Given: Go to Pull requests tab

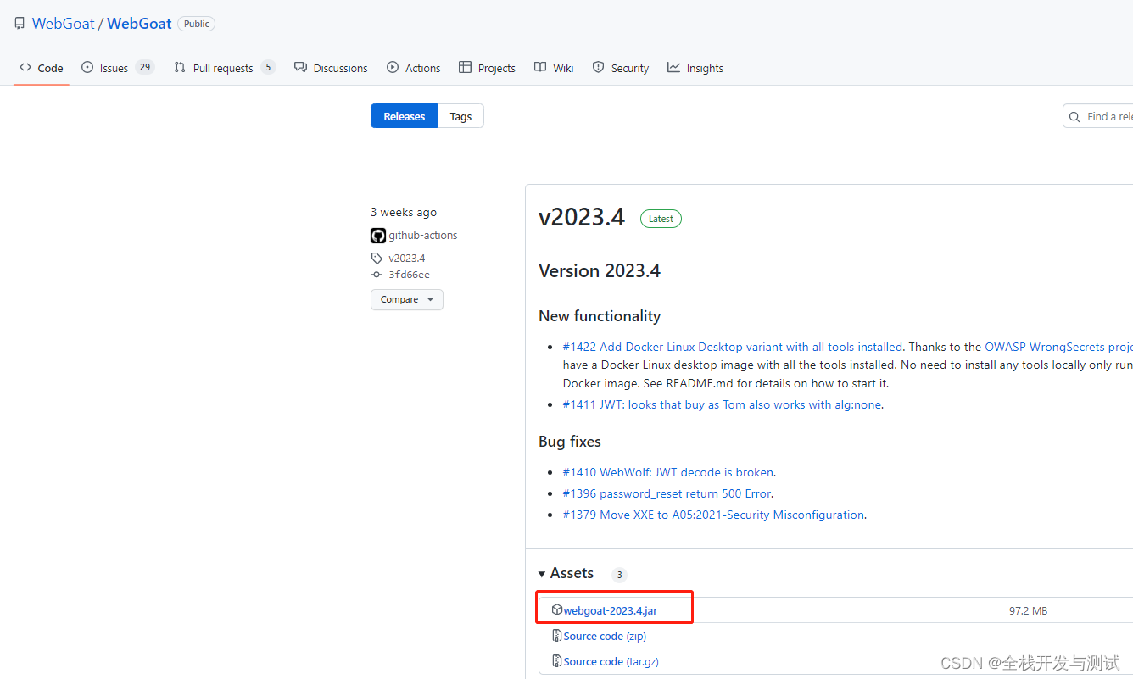Looking at the screenshot, I should point(224,68).
